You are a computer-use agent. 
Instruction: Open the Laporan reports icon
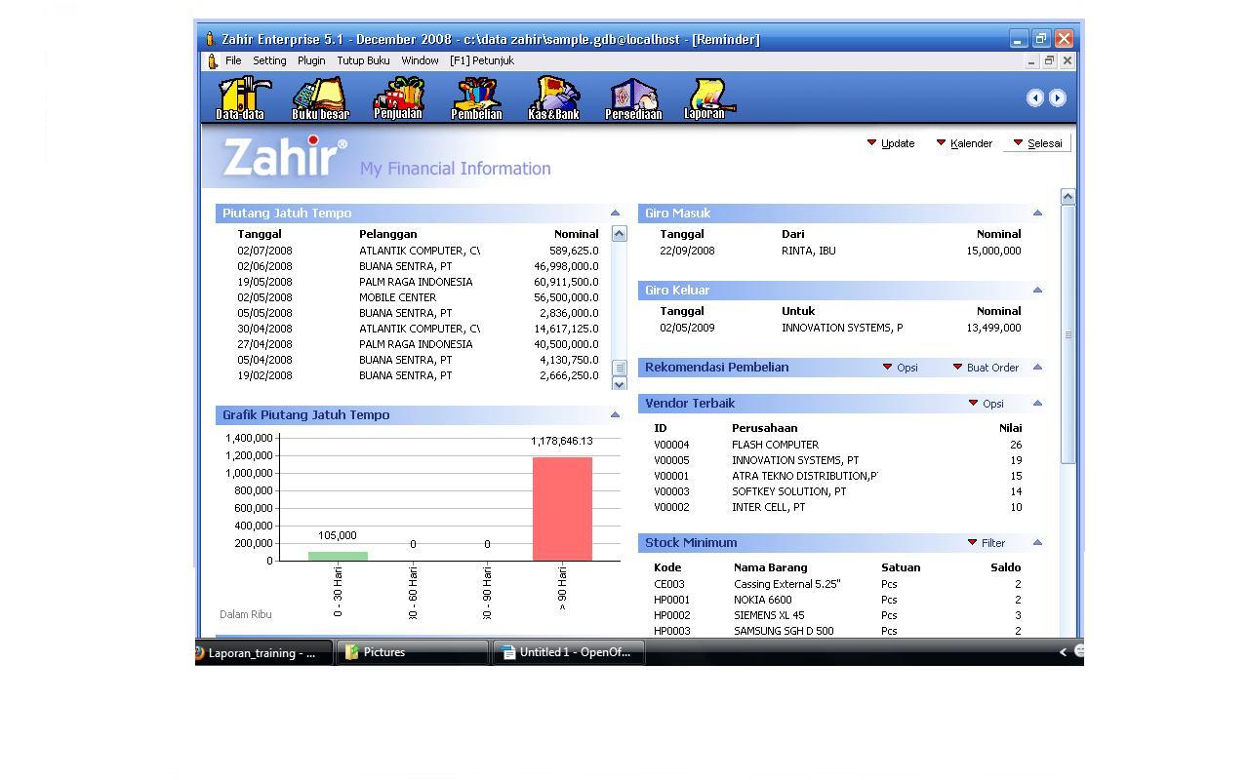coord(705,98)
